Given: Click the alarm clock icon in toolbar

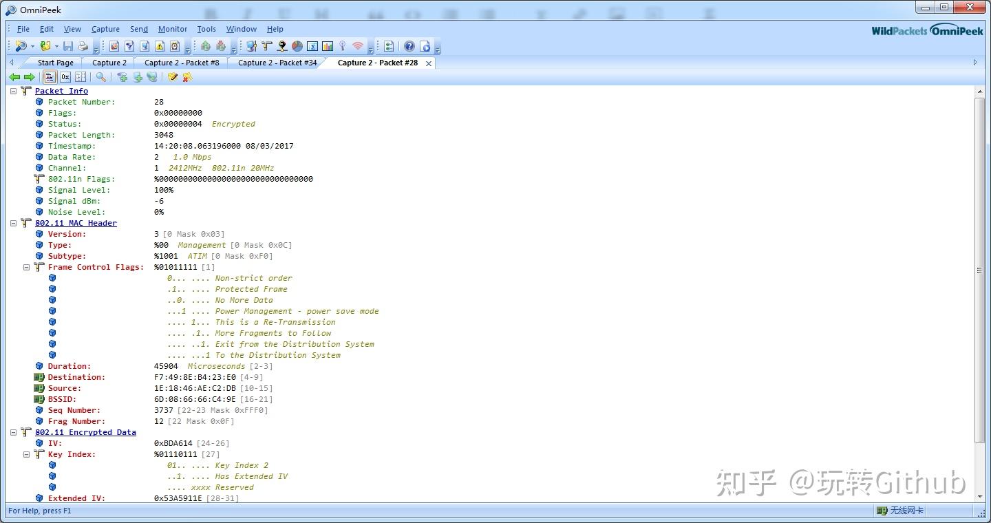Looking at the screenshot, I should (x=175, y=46).
